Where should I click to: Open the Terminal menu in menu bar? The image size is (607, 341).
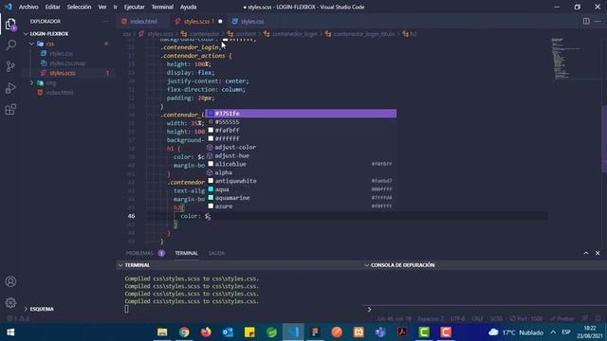162,7
